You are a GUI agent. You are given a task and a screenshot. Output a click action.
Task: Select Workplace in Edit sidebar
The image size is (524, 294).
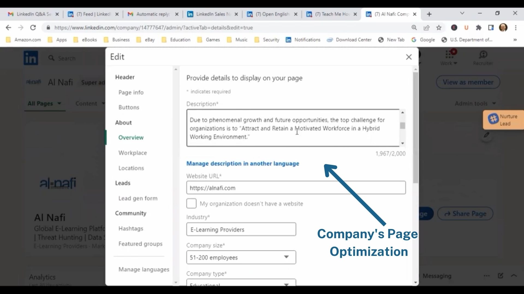(133, 153)
